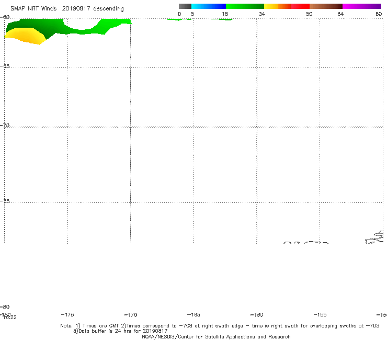The width and height of the screenshot is (387, 340).
Task: Click the magenta segment of the color bar
Action: [362, 6]
